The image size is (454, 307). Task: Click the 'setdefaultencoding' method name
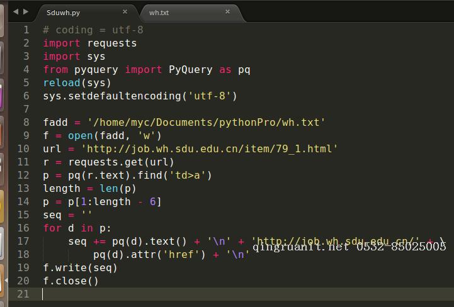(125, 96)
